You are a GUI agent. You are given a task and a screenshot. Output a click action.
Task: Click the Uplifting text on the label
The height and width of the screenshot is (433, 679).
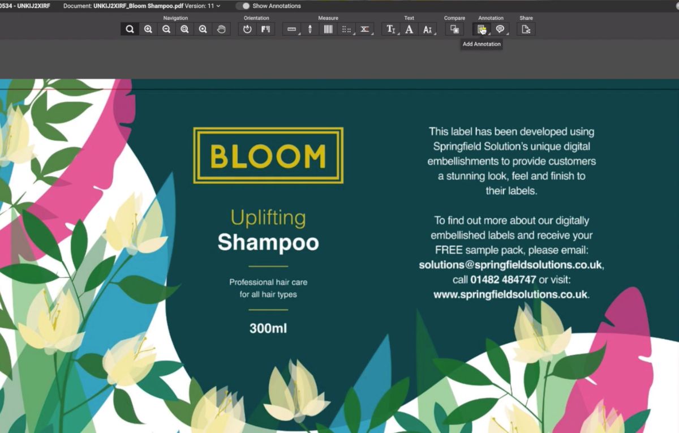point(268,218)
